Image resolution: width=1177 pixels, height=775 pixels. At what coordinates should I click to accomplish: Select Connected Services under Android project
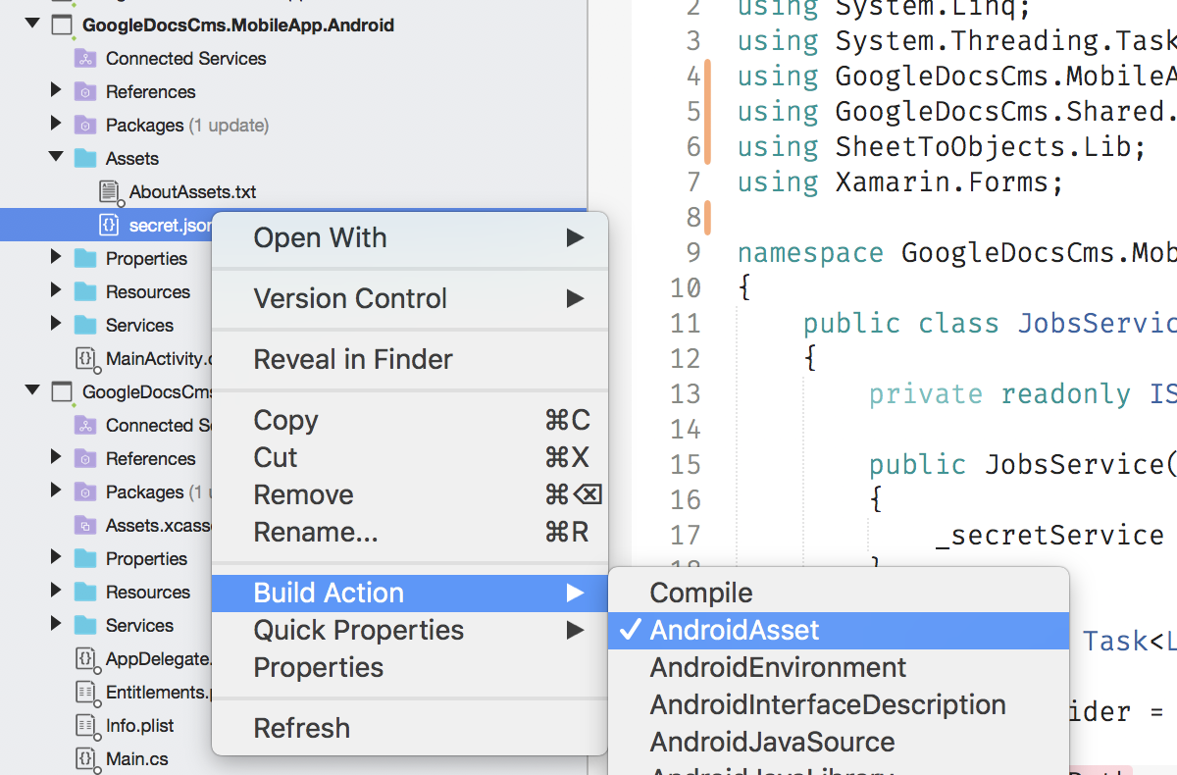click(186, 59)
